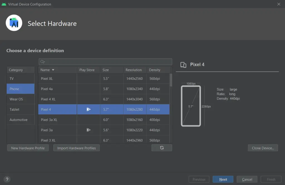Select the Pixel 3 XL device row
Viewport: 285px width, 185px height.
pyautogui.click(x=104, y=139)
